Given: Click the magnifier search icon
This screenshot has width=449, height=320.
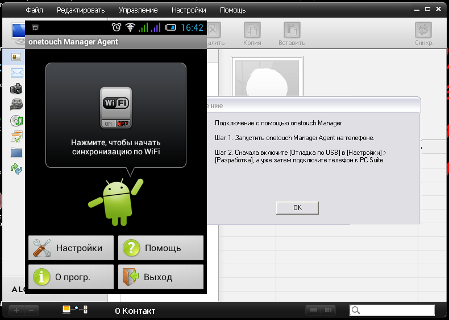Looking at the screenshot, I should [356, 310].
